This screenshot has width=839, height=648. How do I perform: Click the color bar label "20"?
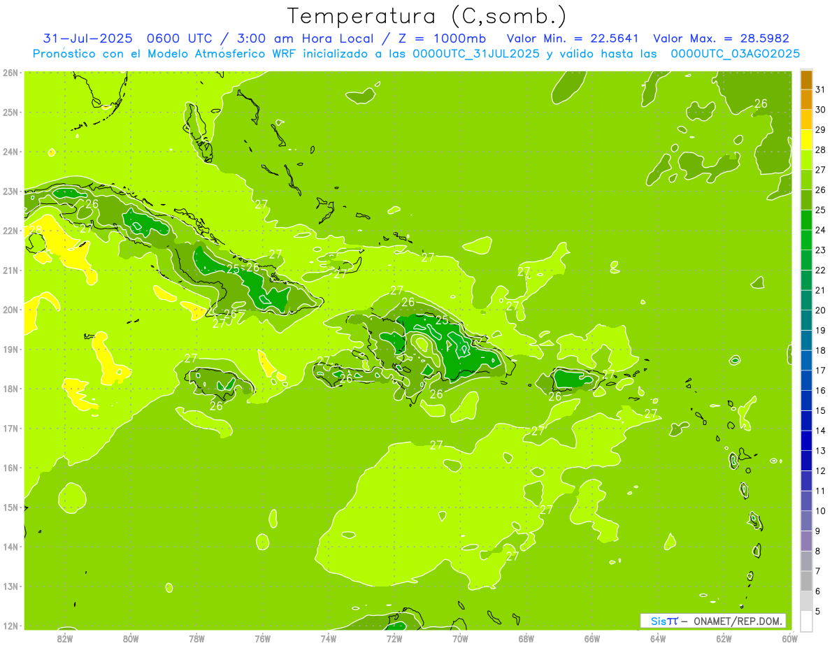pyautogui.click(x=820, y=310)
